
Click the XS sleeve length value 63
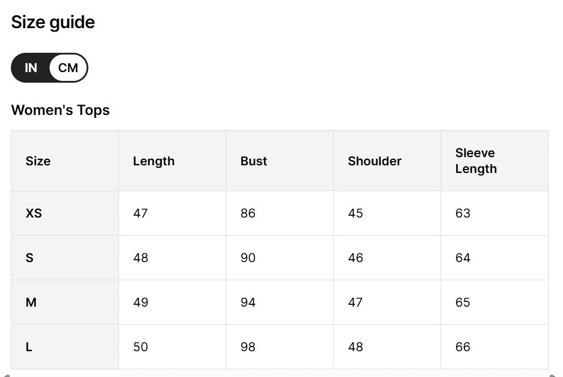coord(463,213)
